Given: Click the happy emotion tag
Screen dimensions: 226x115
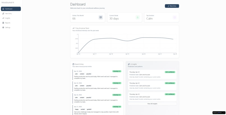Looking at the screenshot, I should (77, 109).
